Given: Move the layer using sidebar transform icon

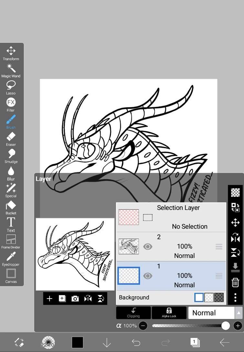Looking at the screenshot, I should click(235, 223).
